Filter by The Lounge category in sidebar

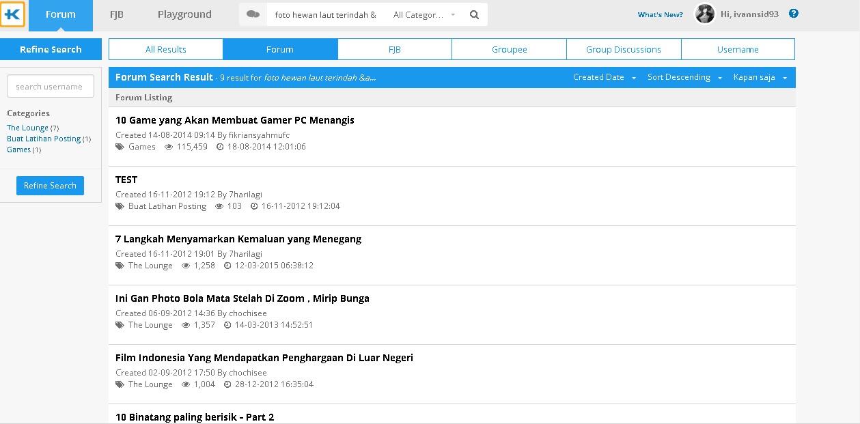pyautogui.click(x=27, y=128)
